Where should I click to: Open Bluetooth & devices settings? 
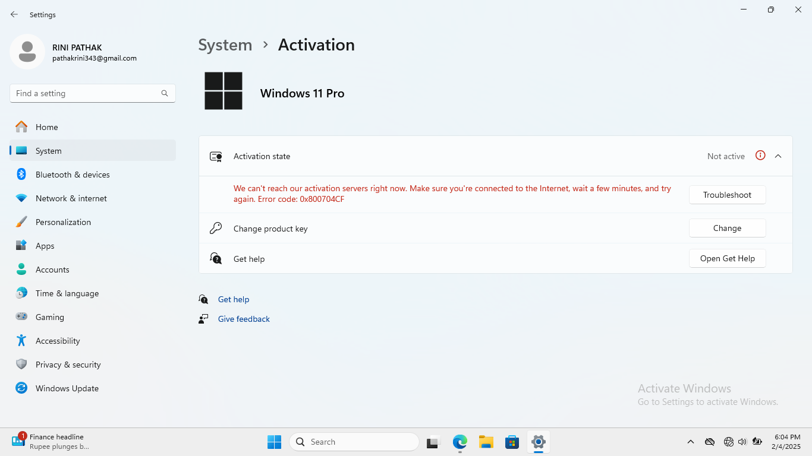point(73,175)
